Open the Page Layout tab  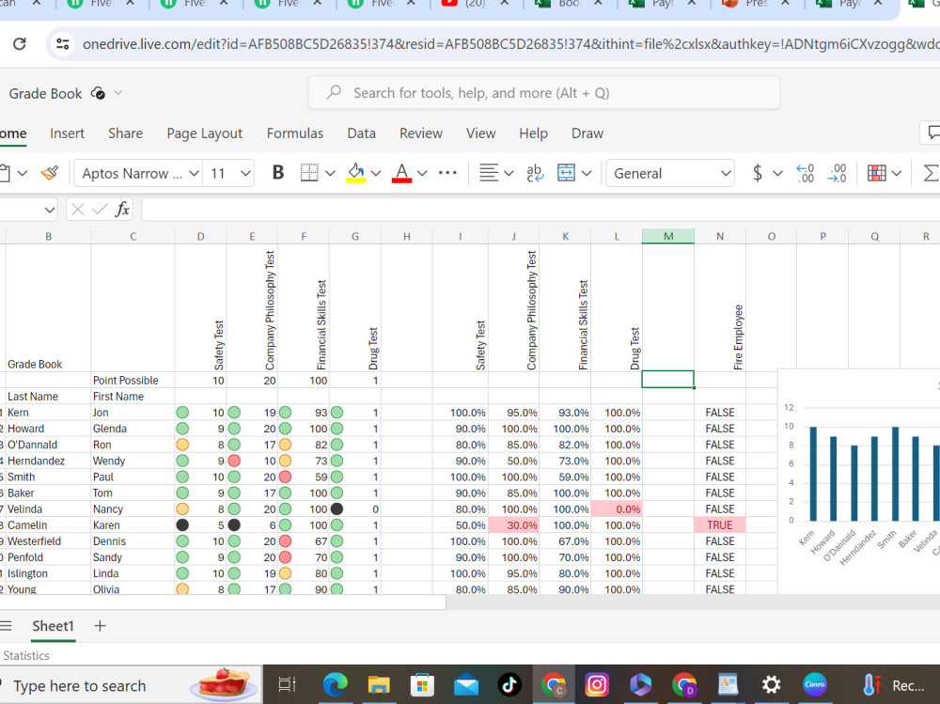point(204,133)
